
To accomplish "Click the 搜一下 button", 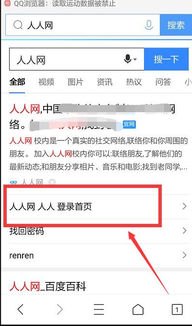I will pos(166,59).
